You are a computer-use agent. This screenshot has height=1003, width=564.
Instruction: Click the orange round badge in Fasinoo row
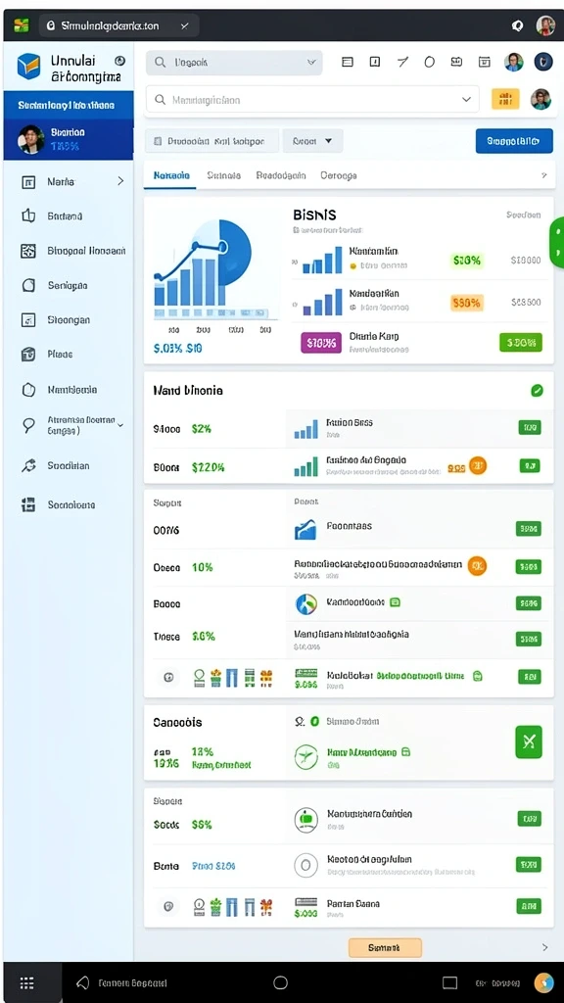[x=478, y=465]
